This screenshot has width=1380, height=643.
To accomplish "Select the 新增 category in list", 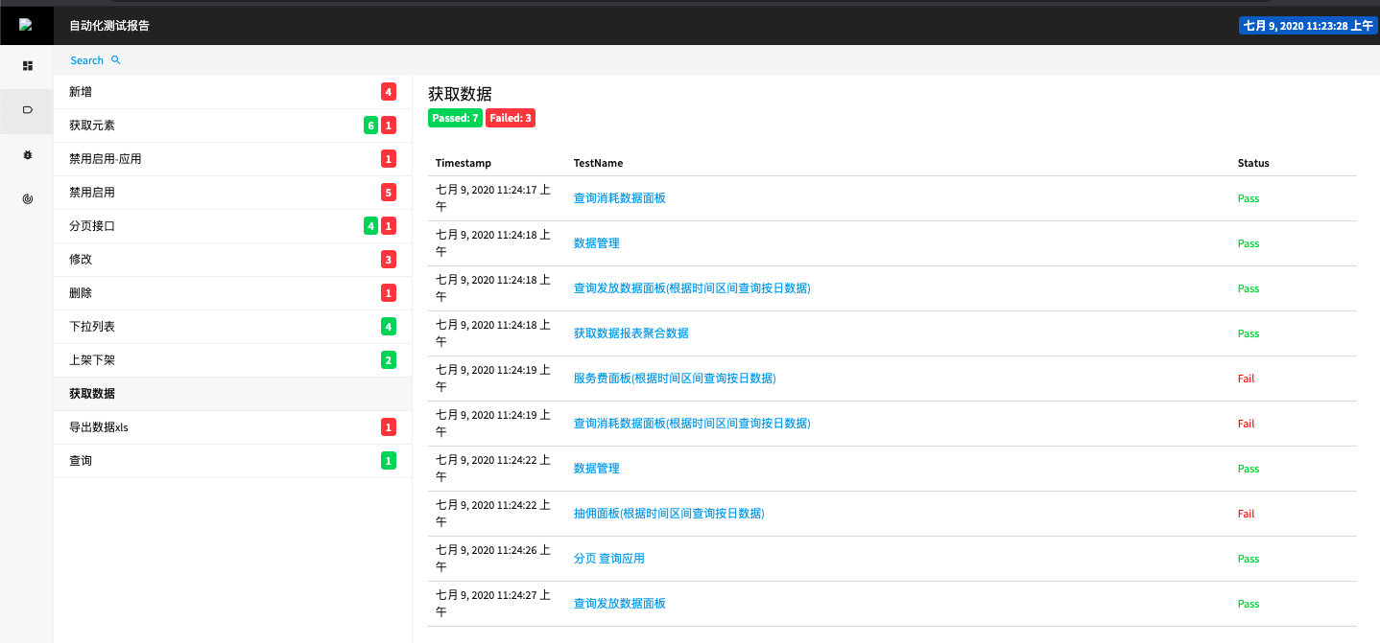I will 81,92.
